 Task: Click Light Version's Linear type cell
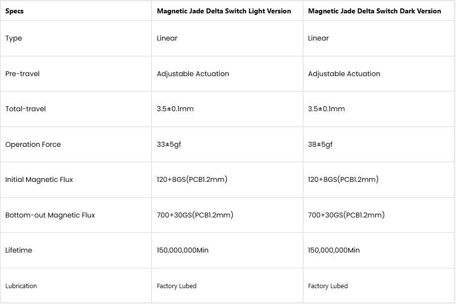click(167, 38)
